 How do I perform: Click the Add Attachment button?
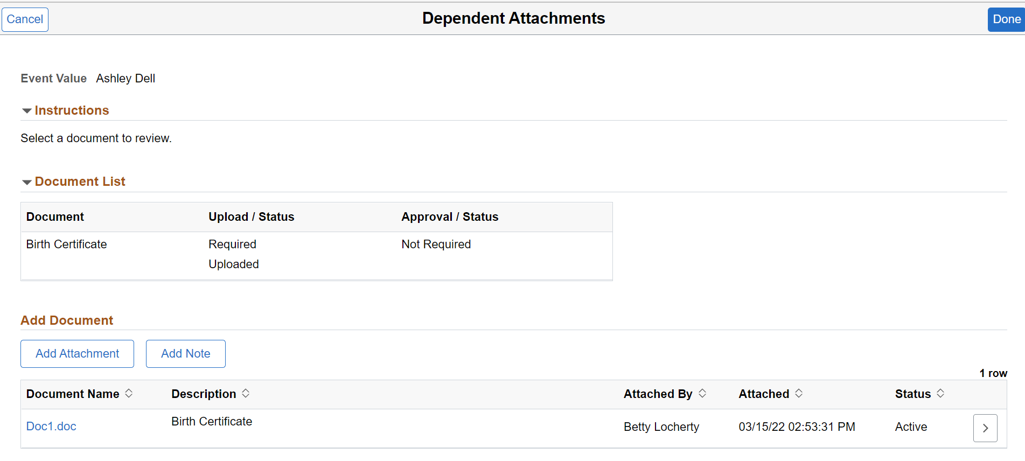click(77, 354)
